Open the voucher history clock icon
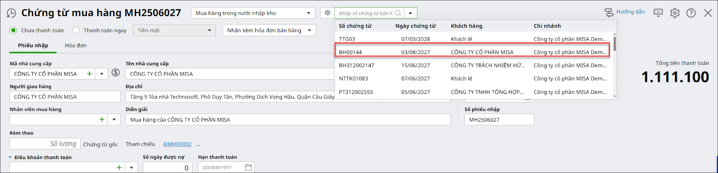718x173 pixels. coord(11,13)
